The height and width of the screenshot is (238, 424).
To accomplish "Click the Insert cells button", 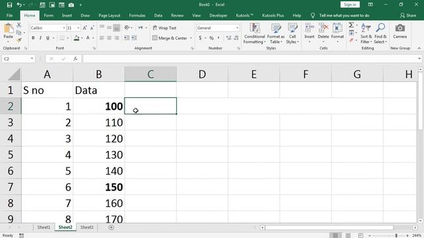I will (x=309, y=32).
